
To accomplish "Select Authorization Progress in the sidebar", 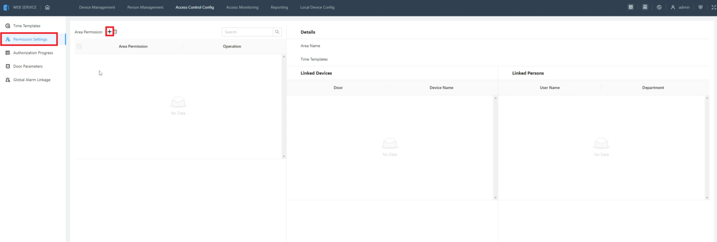I will (33, 53).
